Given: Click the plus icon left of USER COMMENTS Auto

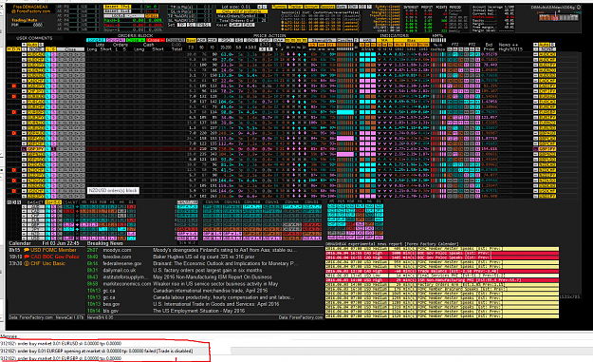Looking at the screenshot, I should coord(24,45).
